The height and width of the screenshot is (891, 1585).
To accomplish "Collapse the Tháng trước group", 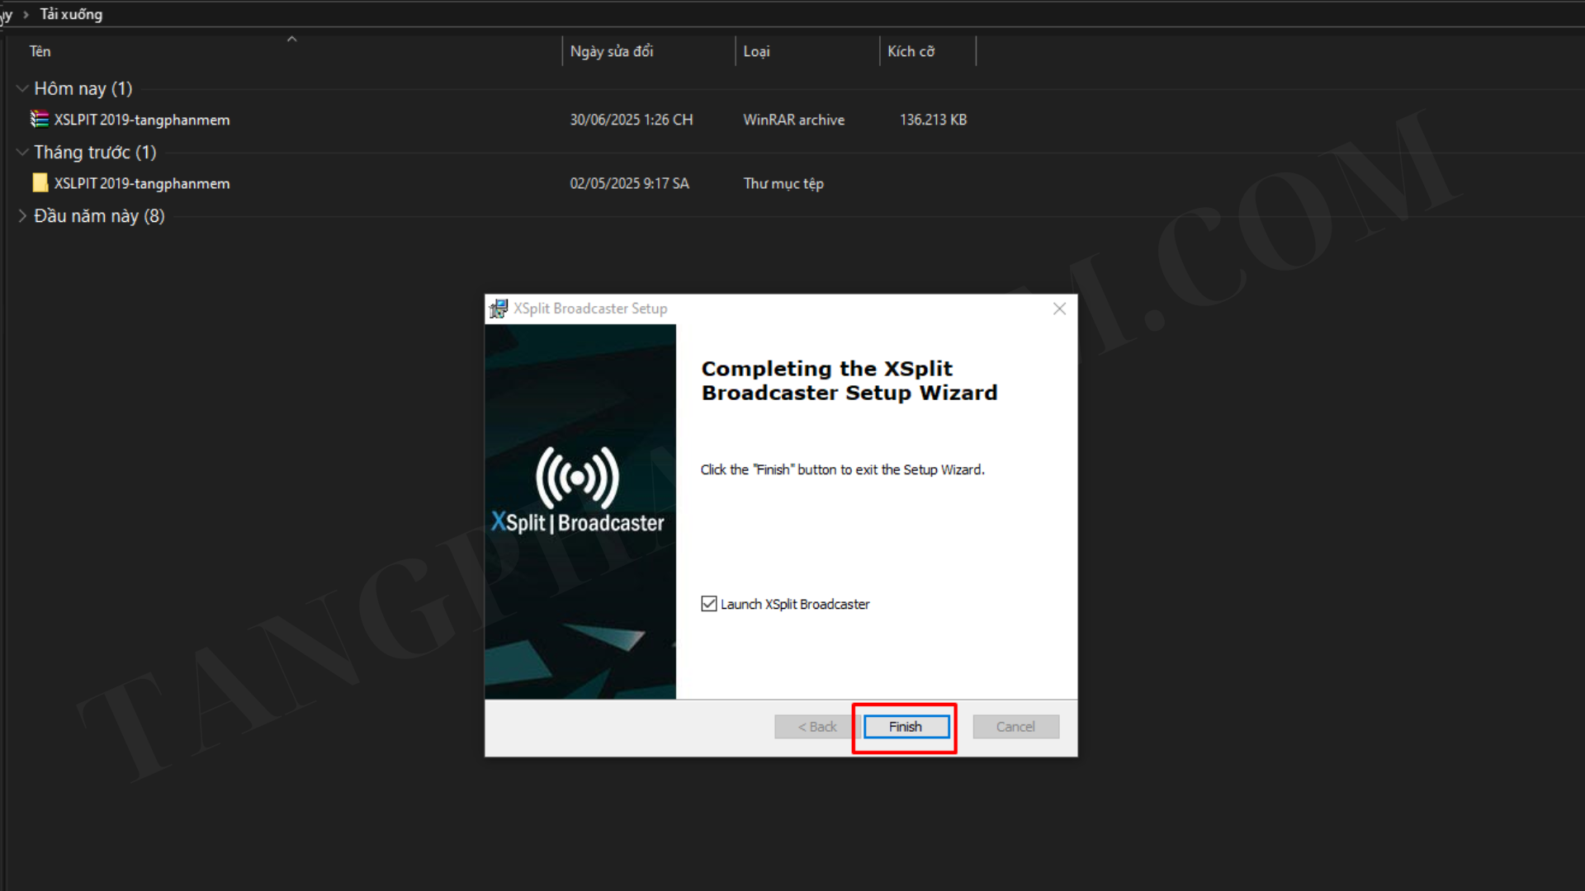I will click(x=22, y=152).
